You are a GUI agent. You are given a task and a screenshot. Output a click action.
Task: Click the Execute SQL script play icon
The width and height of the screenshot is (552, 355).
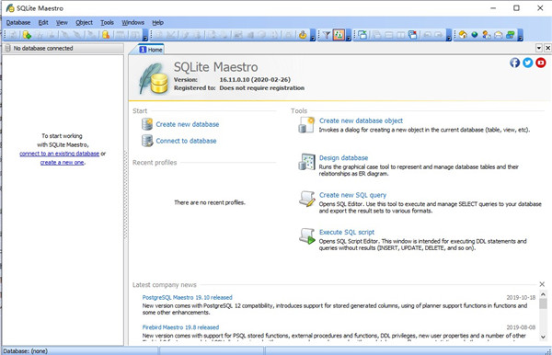pyautogui.click(x=307, y=236)
